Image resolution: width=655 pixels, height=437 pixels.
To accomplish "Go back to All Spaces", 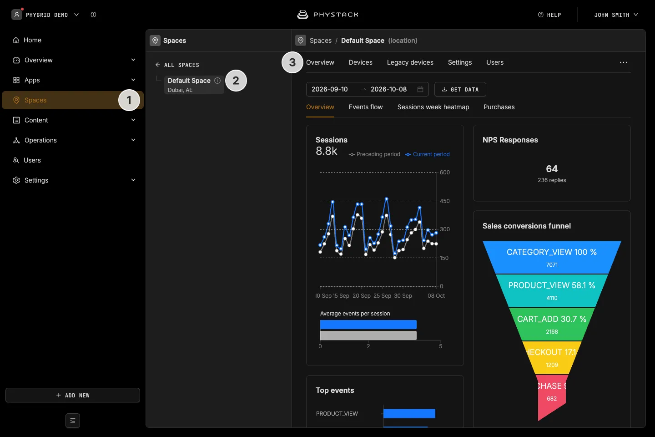I will pyautogui.click(x=177, y=65).
